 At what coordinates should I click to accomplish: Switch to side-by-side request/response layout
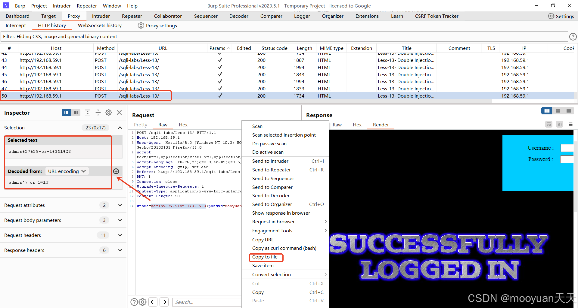[x=547, y=111]
